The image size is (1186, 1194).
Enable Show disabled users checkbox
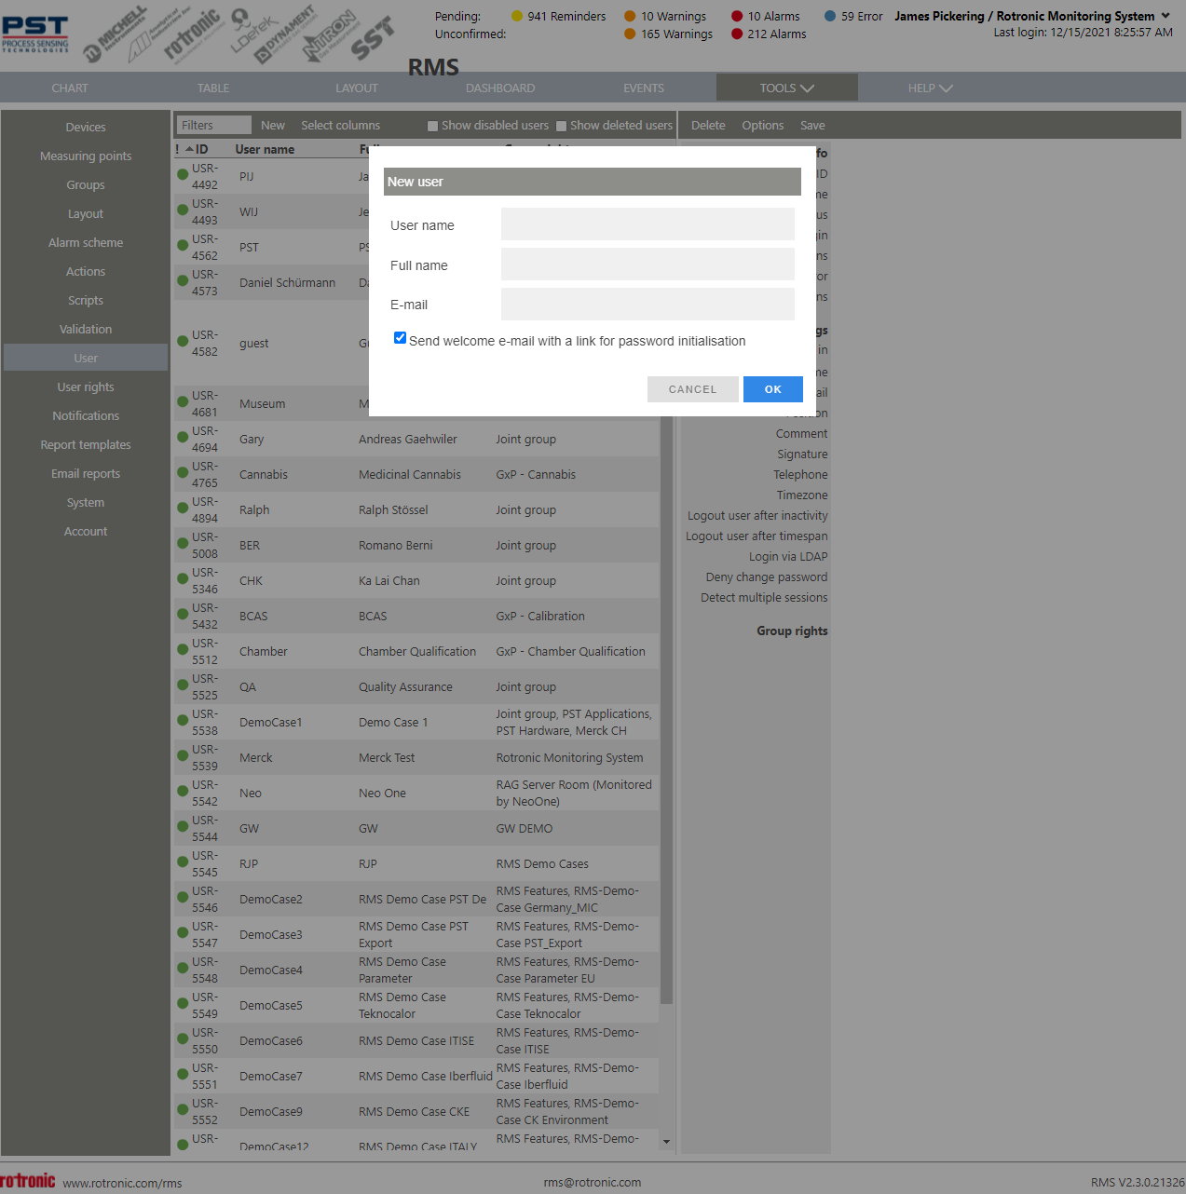(432, 126)
